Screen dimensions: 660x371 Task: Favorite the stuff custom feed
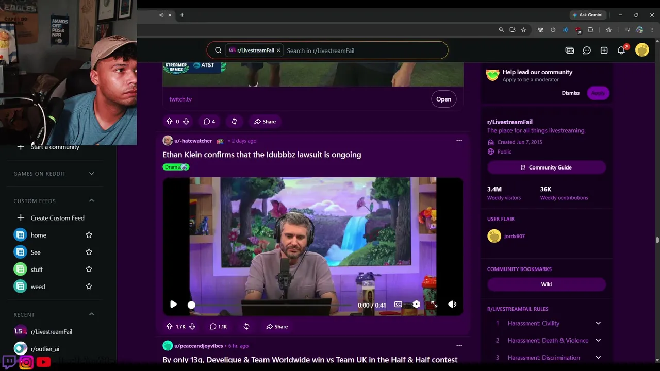[89, 269]
